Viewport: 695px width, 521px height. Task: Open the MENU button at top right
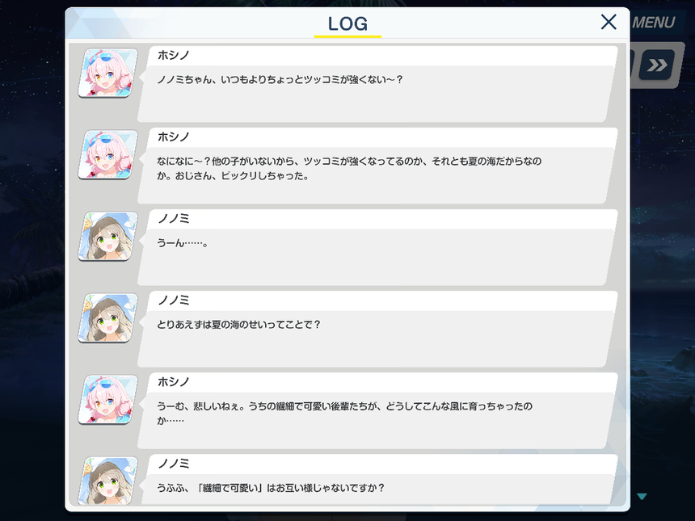pyautogui.click(x=653, y=22)
